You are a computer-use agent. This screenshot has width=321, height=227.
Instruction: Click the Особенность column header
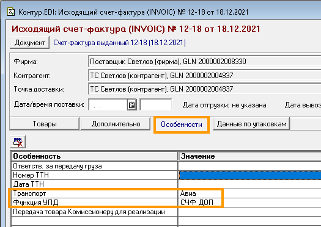coord(94,156)
